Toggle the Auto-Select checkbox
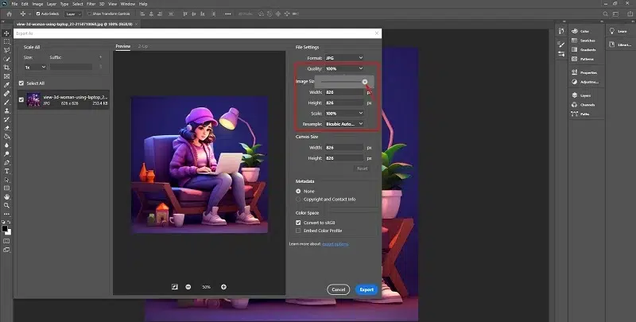Viewport: 636px width, 322px height. [x=38, y=14]
